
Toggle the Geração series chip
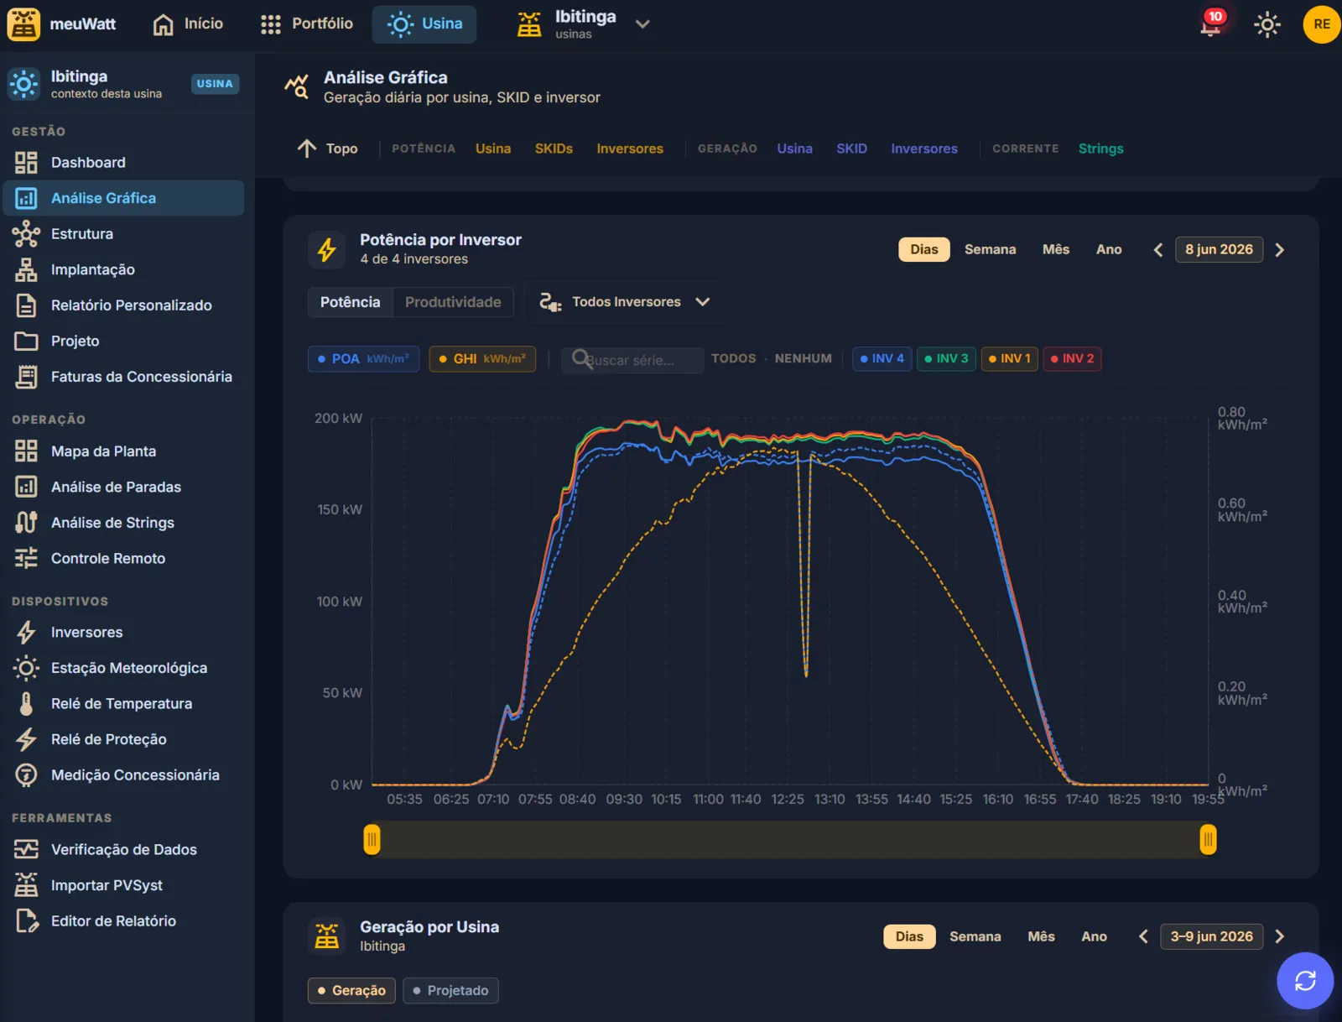tap(352, 991)
